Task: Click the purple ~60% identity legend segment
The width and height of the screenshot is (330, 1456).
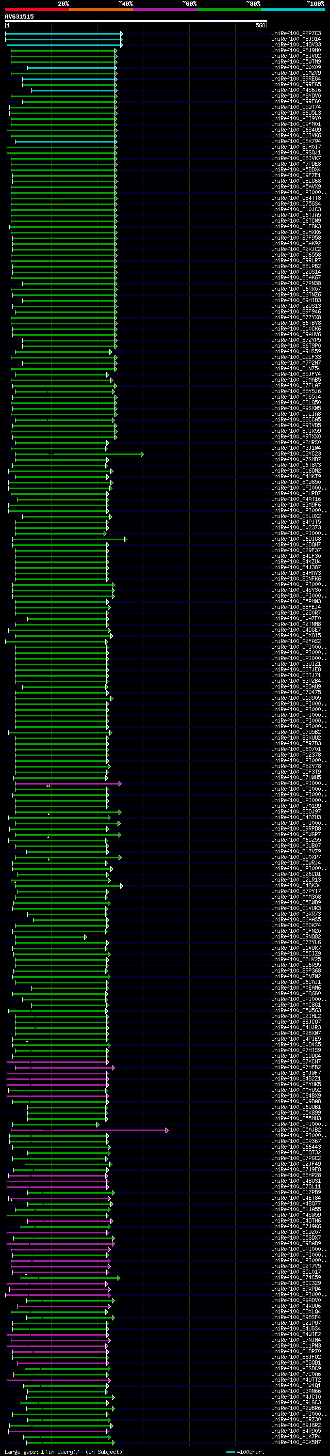Action: point(164,9)
